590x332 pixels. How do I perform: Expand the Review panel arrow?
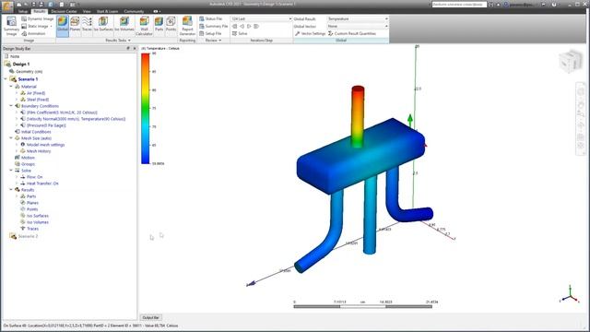pos(219,41)
